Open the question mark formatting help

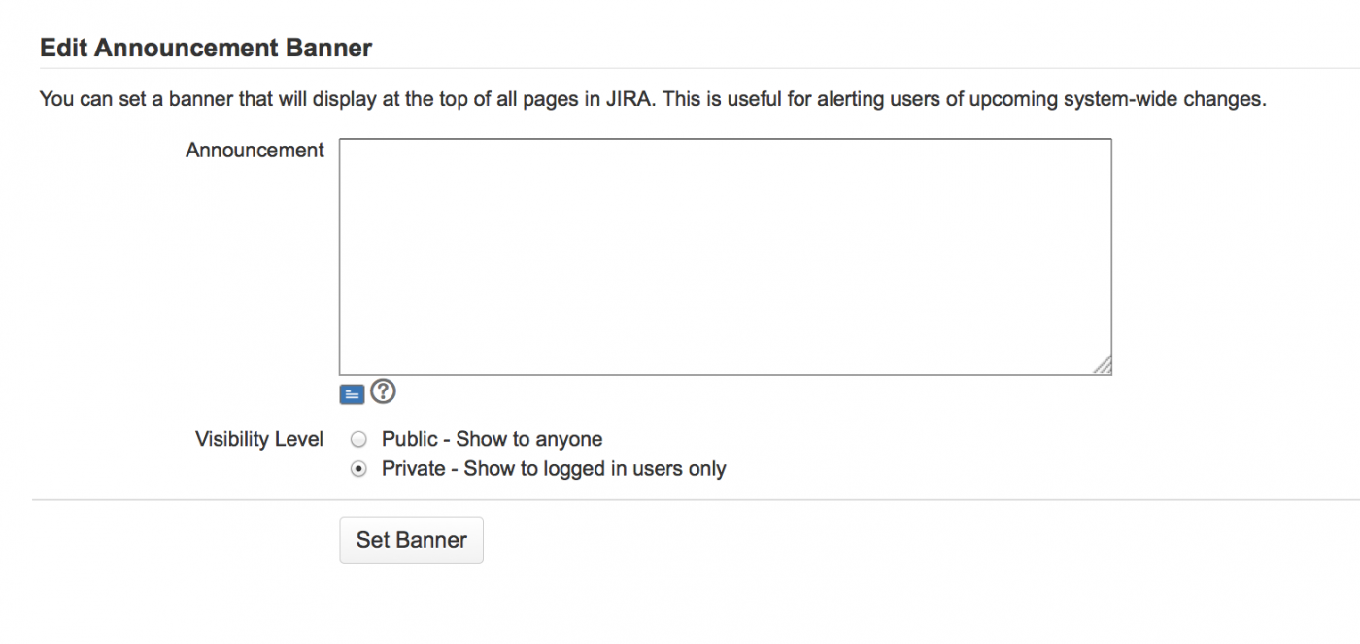click(x=384, y=392)
